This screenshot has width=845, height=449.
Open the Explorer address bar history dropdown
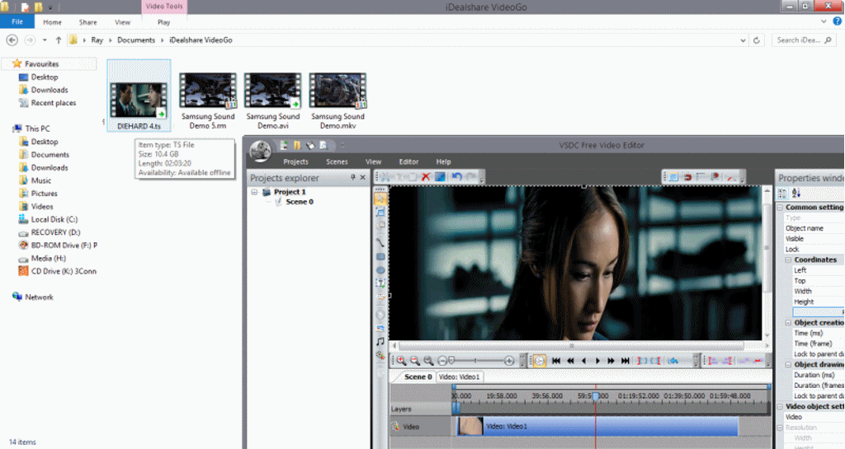tap(744, 40)
